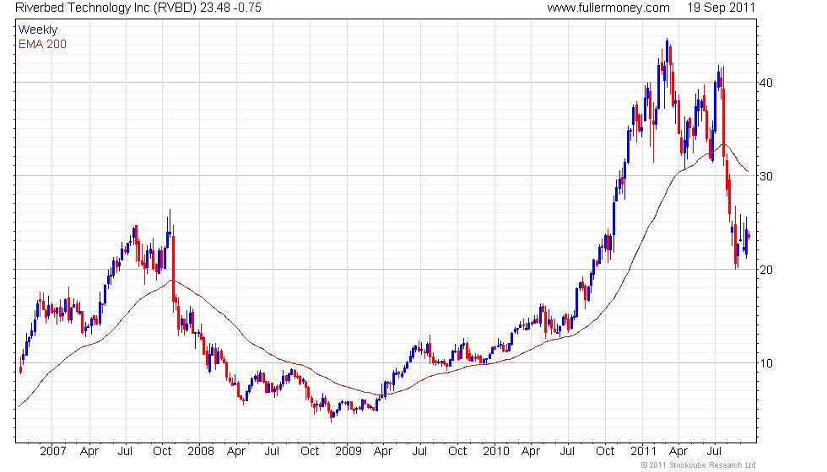
Task: Select the EMA 200 legend label
Action: [42, 44]
